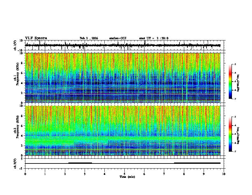Click the ch.2 spectrogram plot
Screen dimensions: 252x195
(123, 131)
